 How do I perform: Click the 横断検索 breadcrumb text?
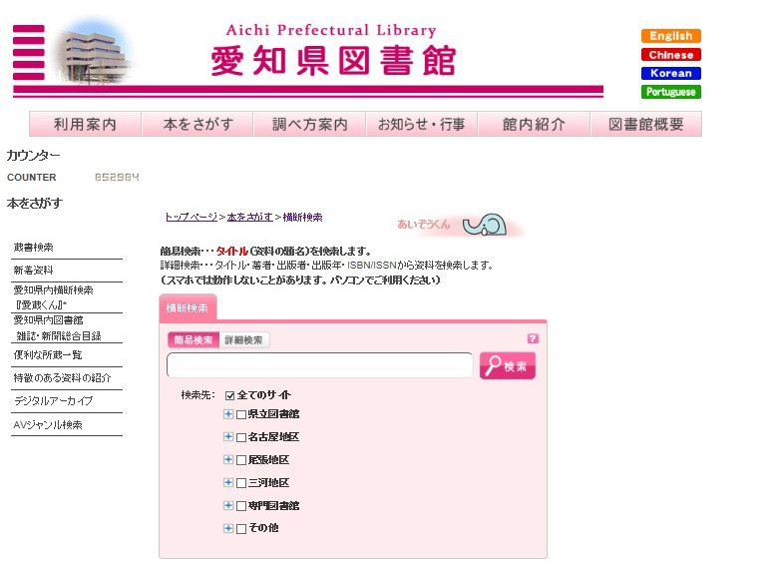click(x=303, y=217)
